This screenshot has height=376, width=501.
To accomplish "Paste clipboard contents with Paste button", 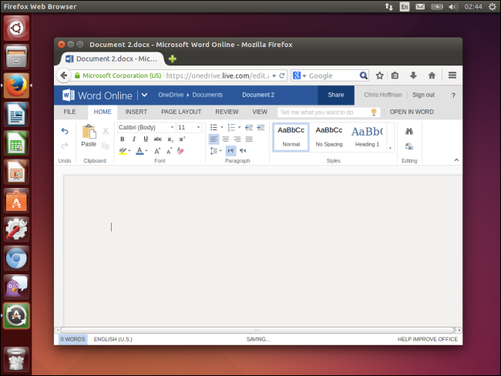I will coord(89,136).
